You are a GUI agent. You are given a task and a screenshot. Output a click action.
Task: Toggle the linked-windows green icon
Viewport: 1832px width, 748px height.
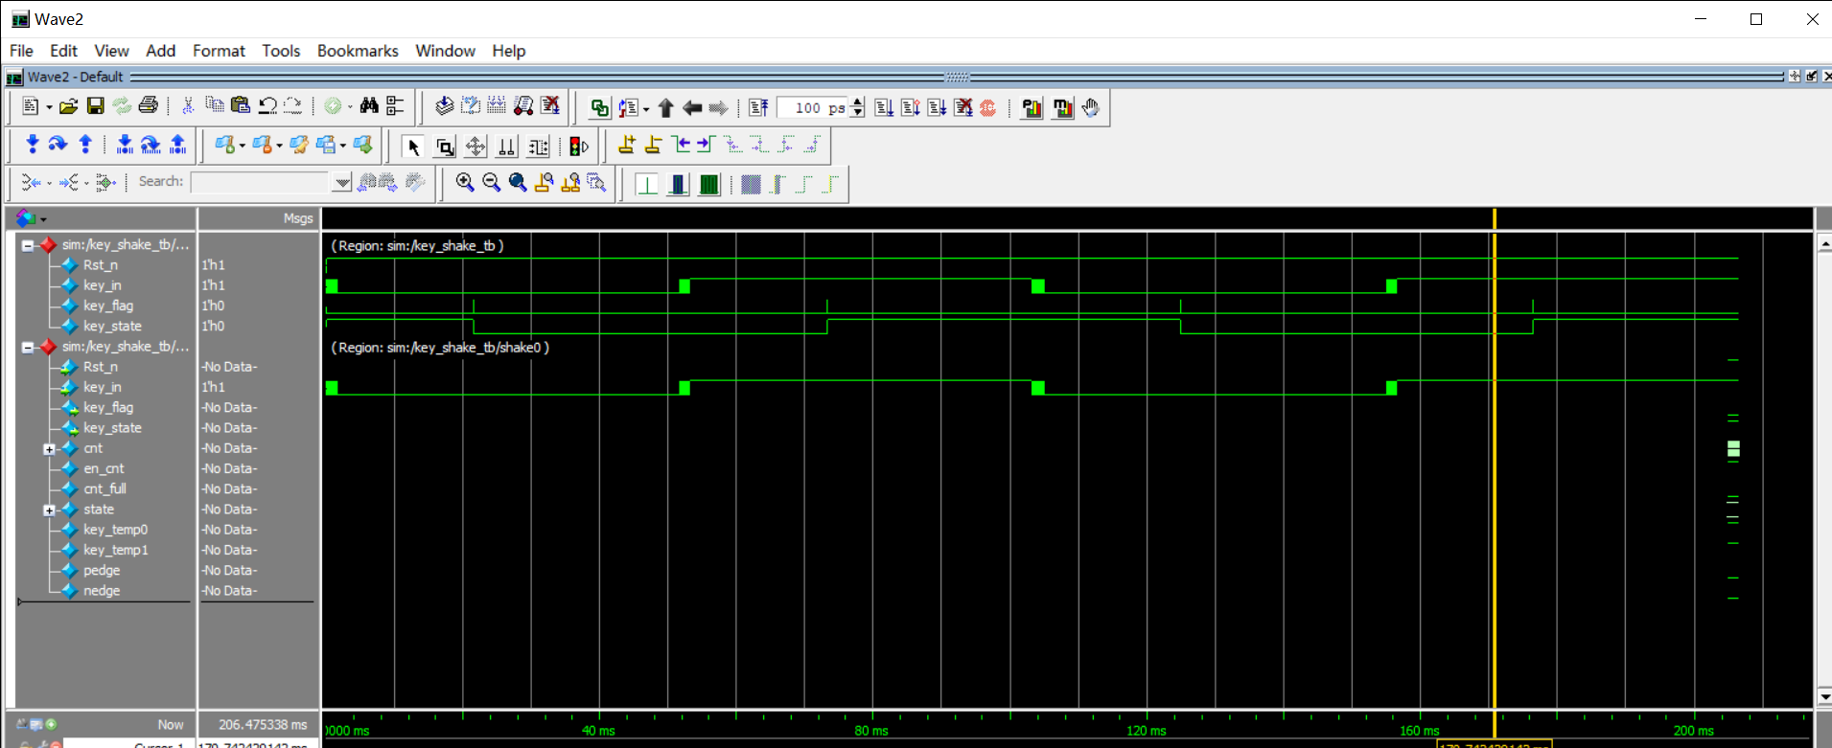tap(599, 107)
